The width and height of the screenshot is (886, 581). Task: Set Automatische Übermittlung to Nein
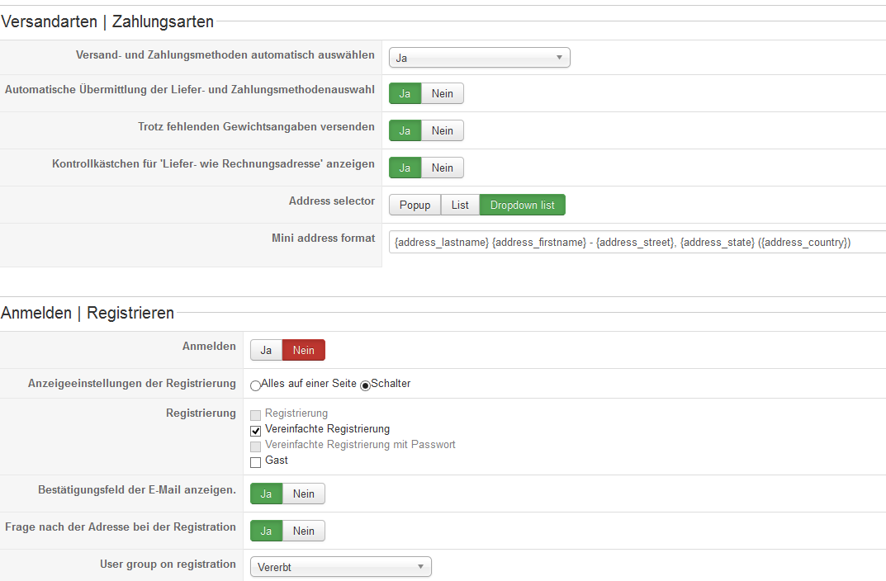click(x=442, y=94)
